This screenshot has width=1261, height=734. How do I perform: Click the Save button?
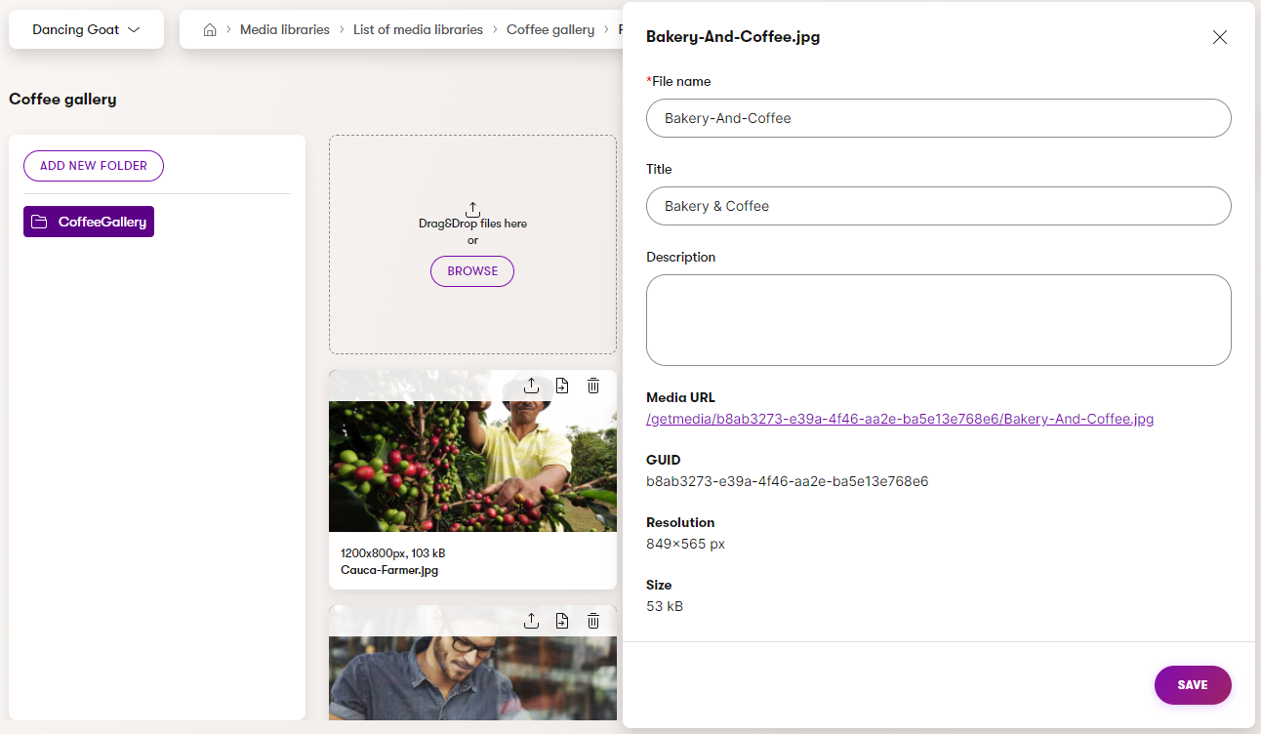point(1192,685)
